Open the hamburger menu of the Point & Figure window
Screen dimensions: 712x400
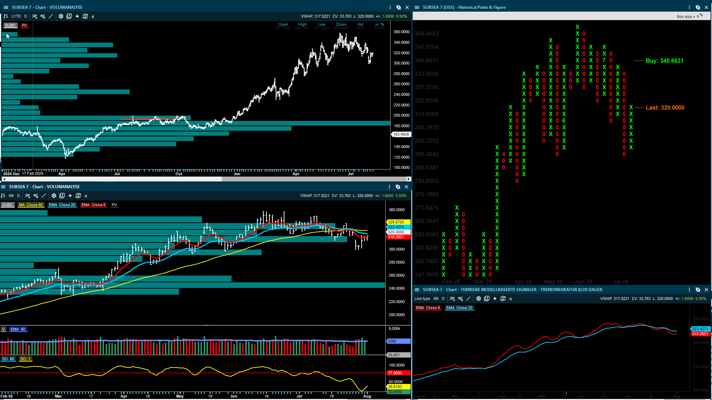click(417, 7)
